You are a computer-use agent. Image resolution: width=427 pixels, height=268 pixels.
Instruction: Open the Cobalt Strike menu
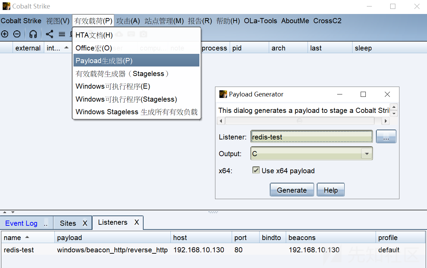[x=21, y=21]
